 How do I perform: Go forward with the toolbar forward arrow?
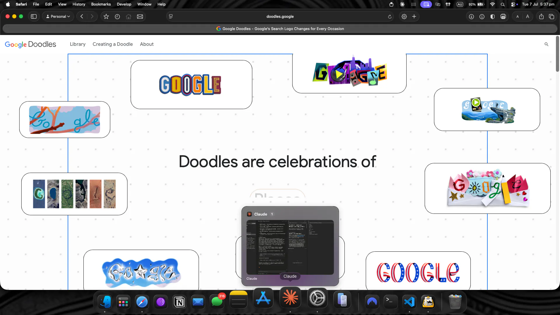coord(92,17)
